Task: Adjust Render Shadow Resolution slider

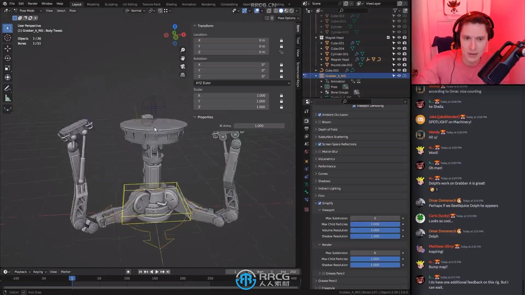Action: point(375,265)
